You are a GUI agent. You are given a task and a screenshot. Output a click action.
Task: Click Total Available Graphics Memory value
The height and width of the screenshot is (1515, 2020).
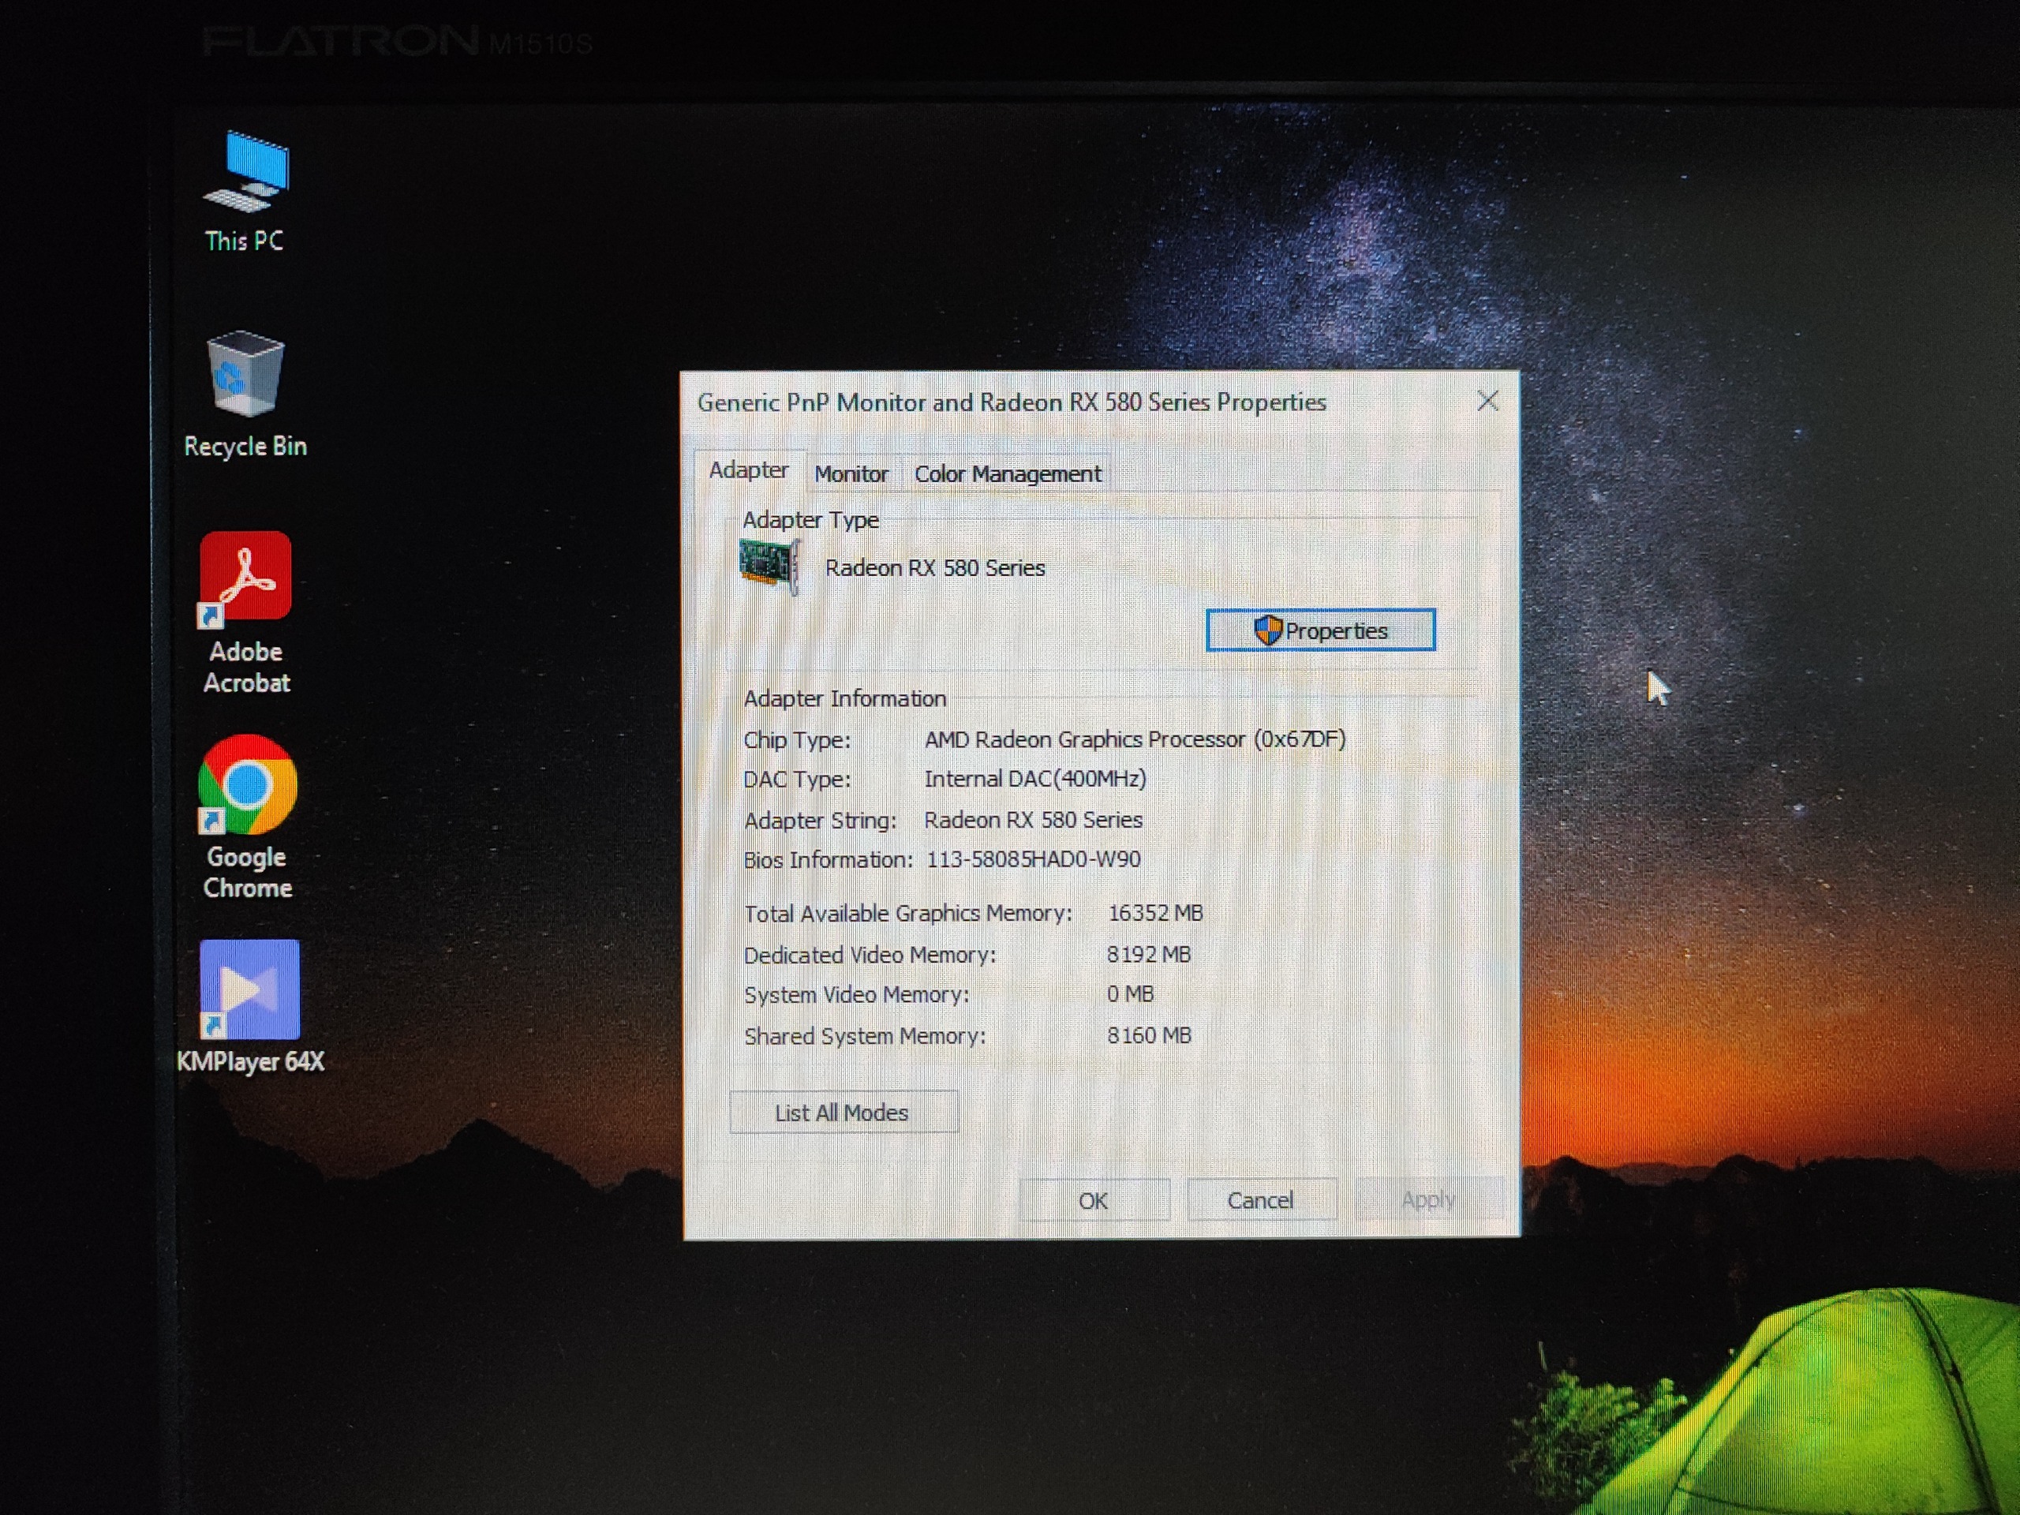tap(1154, 913)
